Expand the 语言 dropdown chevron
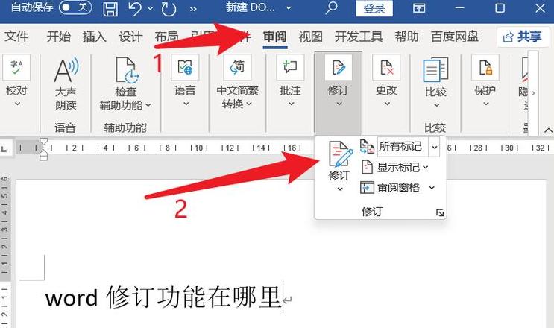The width and height of the screenshot is (554, 328). 186,104
